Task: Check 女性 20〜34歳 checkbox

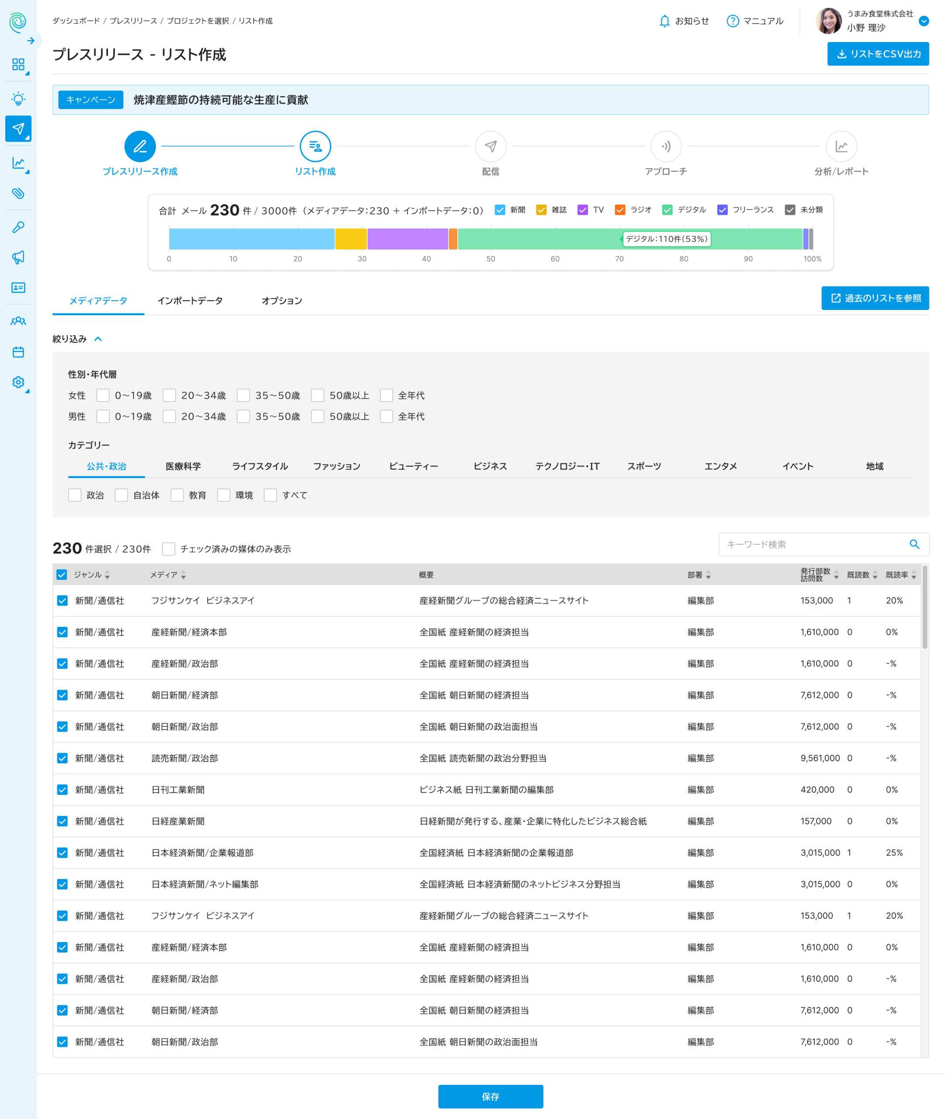Action: (x=169, y=396)
